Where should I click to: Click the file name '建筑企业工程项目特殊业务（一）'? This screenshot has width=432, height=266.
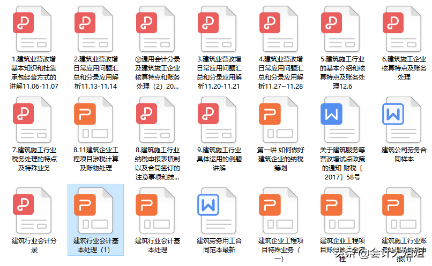pos(281,250)
